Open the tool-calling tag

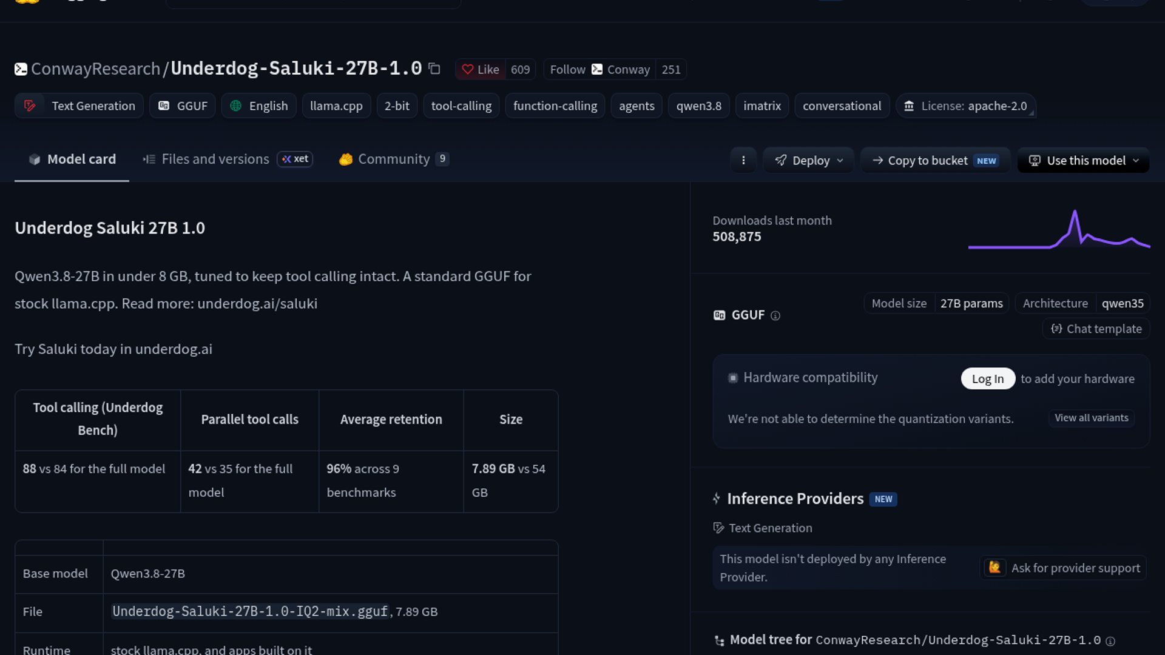click(461, 106)
